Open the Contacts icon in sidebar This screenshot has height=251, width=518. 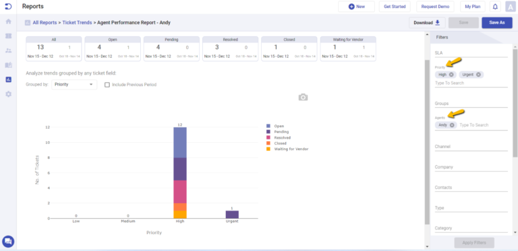[x=9, y=50]
